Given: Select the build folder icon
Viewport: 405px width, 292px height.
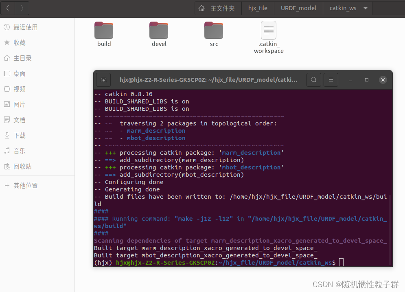Looking at the screenshot, I should [x=104, y=30].
